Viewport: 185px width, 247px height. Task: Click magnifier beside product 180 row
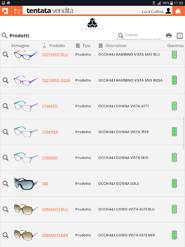[x=5, y=183]
